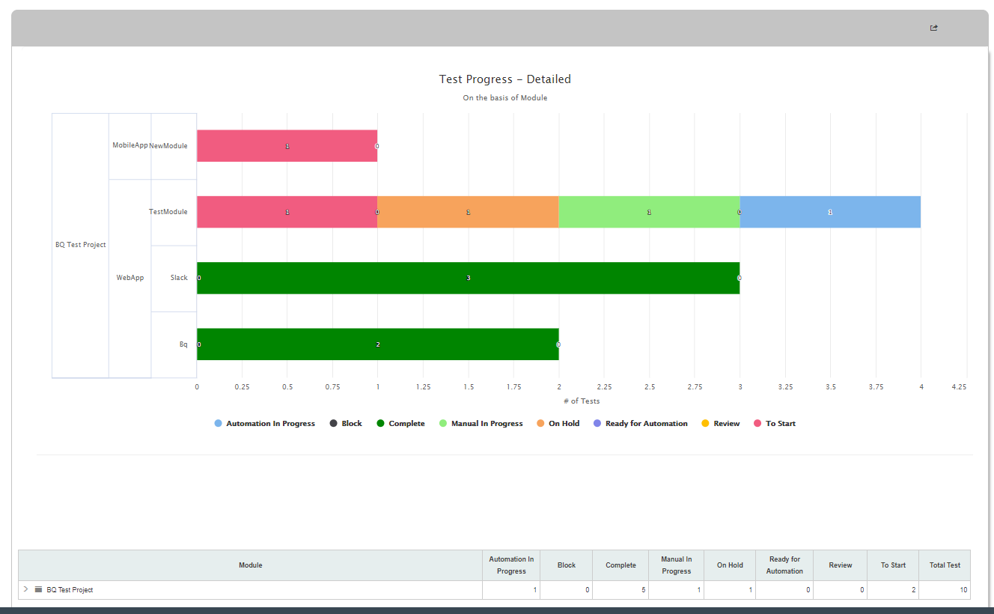Click the green Complete bar for Slack
Screen dimensions: 994x614
click(x=468, y=278)
